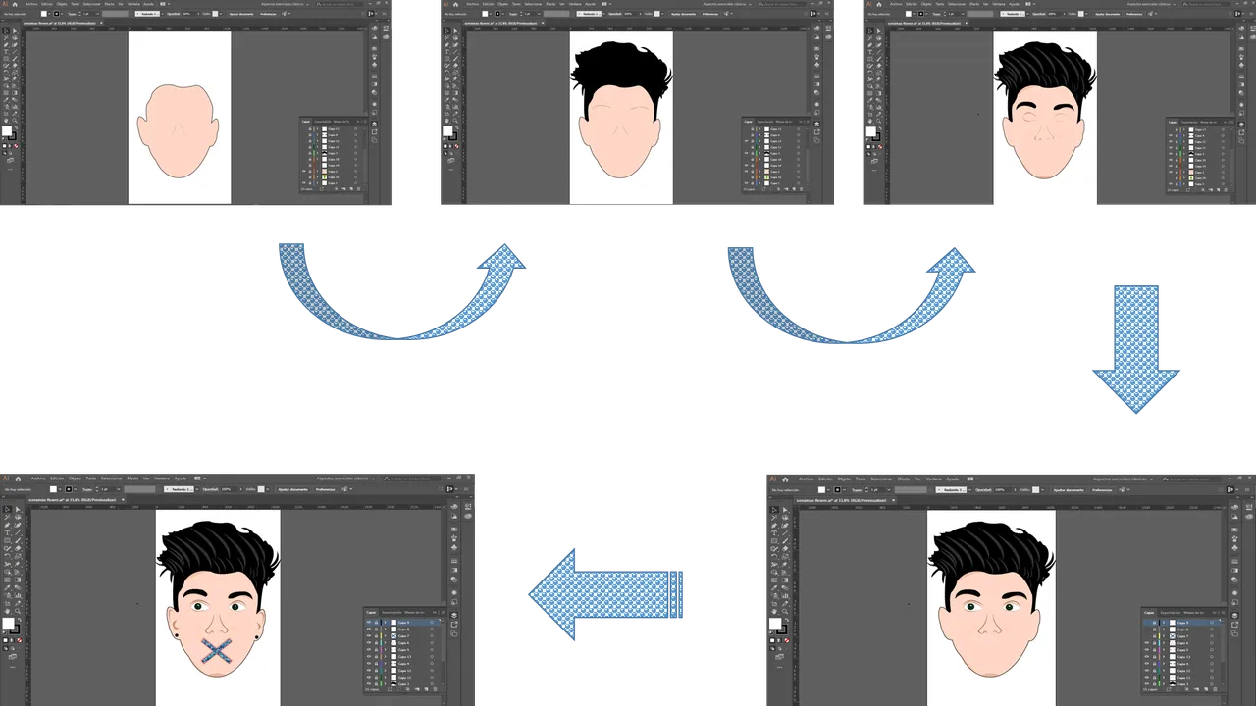Pick the Magic Wand tool in taped-mouth window
Viewport: 1256px width, 706px height.
[x=7, y=518]
